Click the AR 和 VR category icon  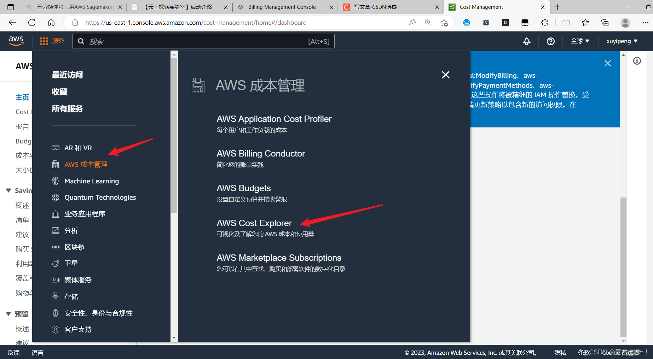point(56,148)
